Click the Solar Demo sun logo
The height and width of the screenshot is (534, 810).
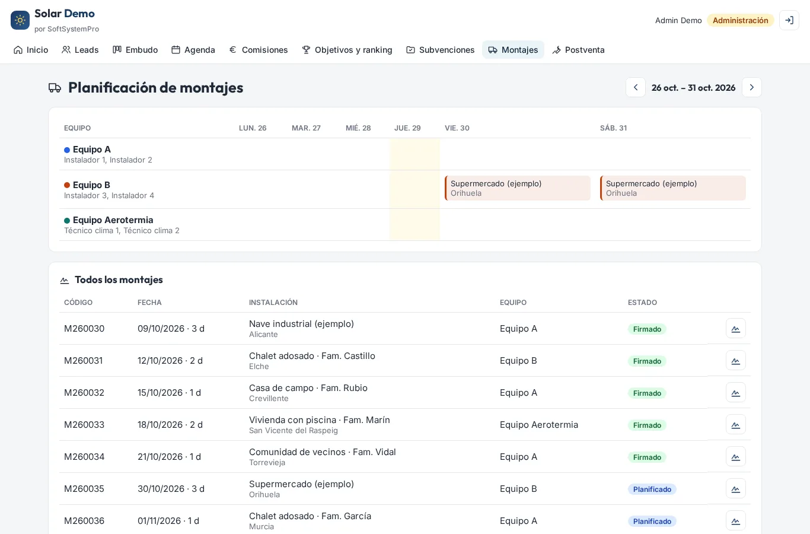click(x=20, y=20)
